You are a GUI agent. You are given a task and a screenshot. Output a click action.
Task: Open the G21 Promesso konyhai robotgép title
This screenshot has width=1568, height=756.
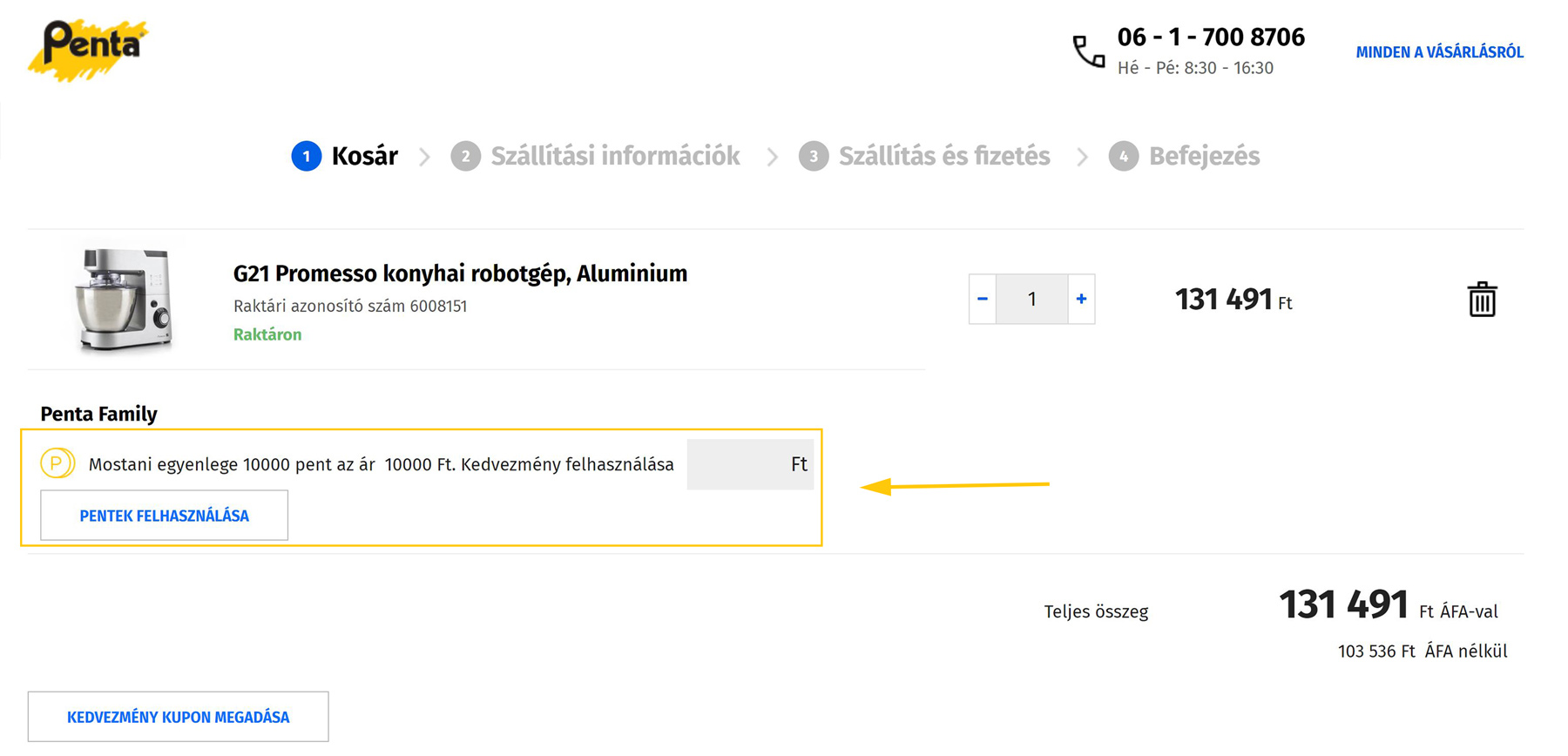click(460, 273)
